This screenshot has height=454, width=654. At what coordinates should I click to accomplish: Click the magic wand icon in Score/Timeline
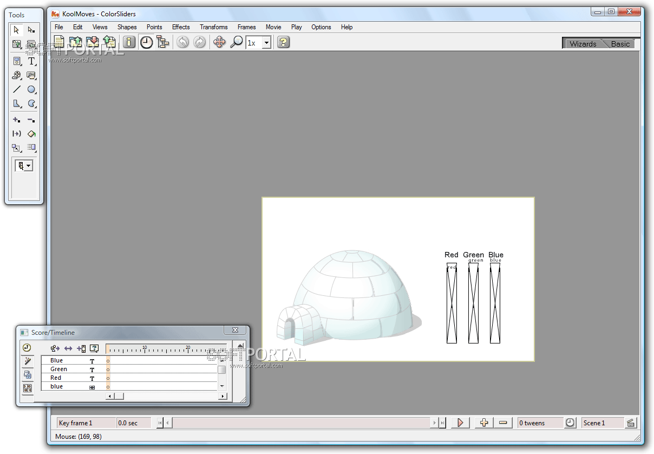(x=27, y=361)
